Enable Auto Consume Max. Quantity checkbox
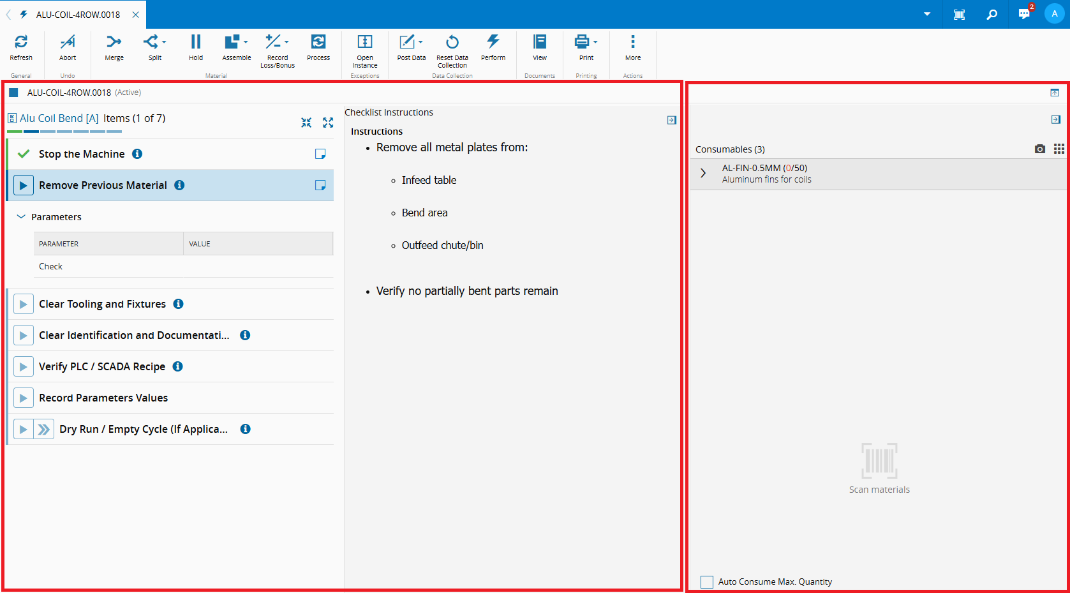 (x=707, y=582)
